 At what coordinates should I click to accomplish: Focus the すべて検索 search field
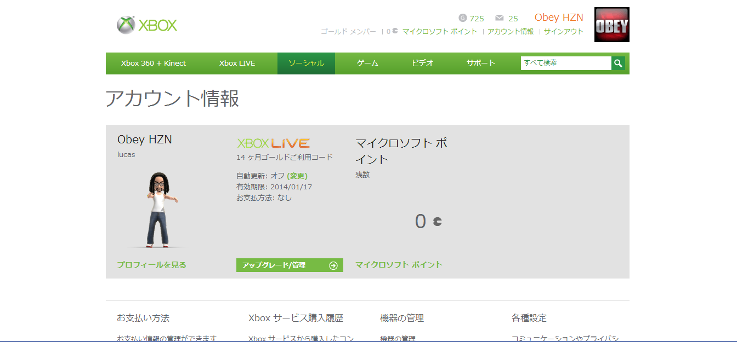[x=566, y=63]
